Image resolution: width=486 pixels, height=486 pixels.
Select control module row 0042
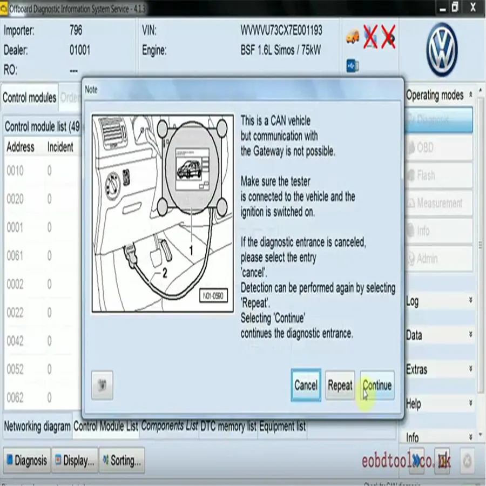pyautogui.click(x=42, y=341)
